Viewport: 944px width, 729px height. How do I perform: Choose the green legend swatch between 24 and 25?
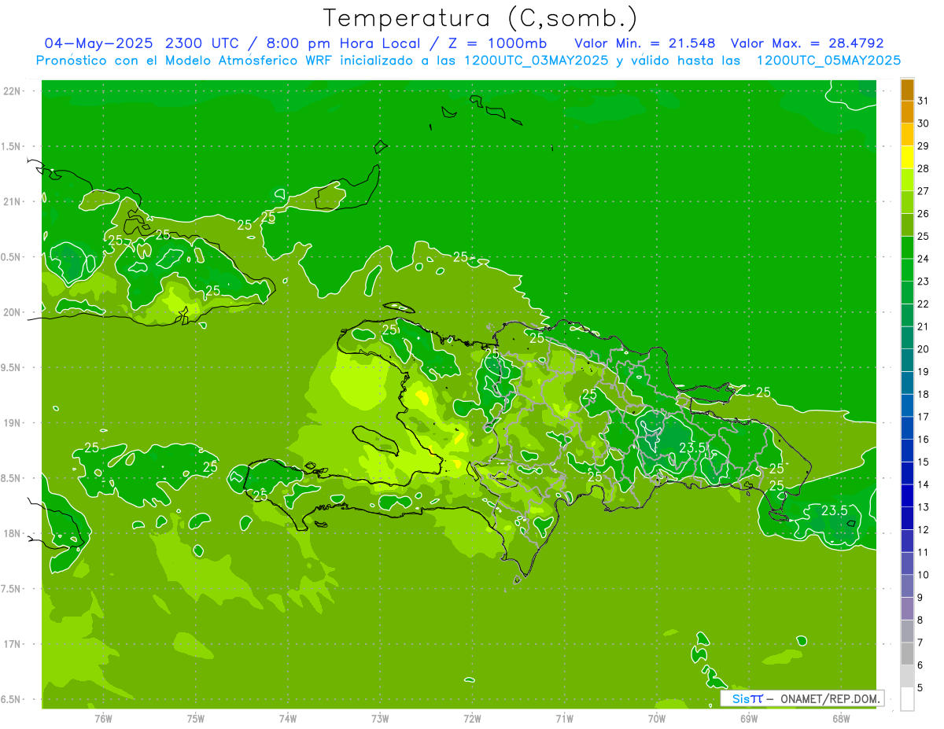point(907,248)
